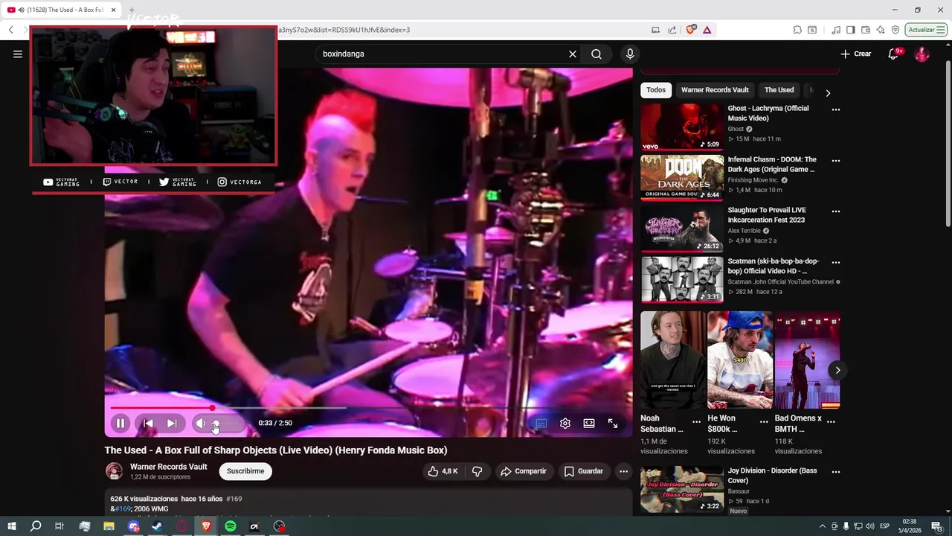This screenshot has height=536, width=952.
Task: Toggle subtitles captions button
Action: (x=541, y=423)
